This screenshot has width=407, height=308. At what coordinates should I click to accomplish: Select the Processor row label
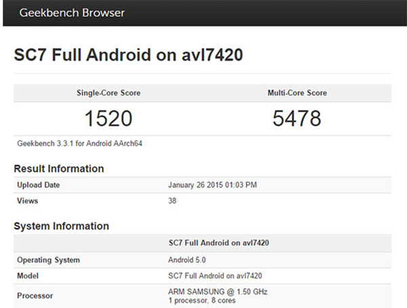point(34,295)
